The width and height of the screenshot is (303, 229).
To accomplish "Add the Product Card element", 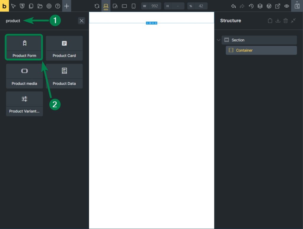I will 64,48.
